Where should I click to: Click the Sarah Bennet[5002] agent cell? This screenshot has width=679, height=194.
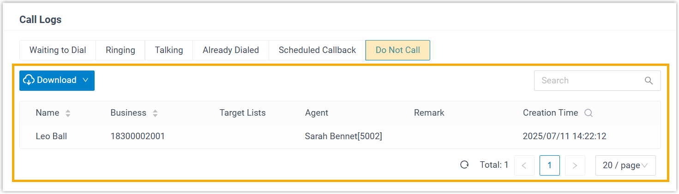[x=343, y=136]
